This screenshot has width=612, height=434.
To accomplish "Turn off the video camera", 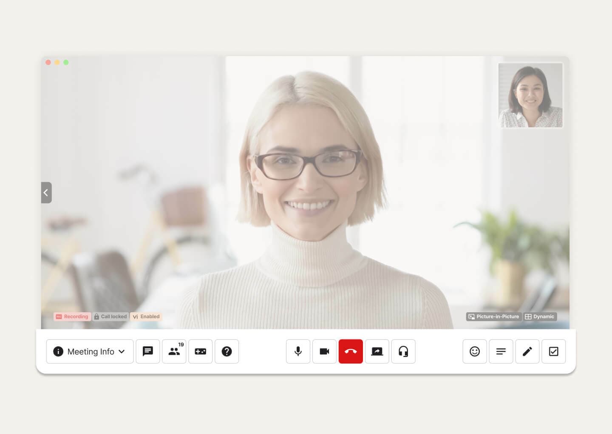I will point(324,351).
